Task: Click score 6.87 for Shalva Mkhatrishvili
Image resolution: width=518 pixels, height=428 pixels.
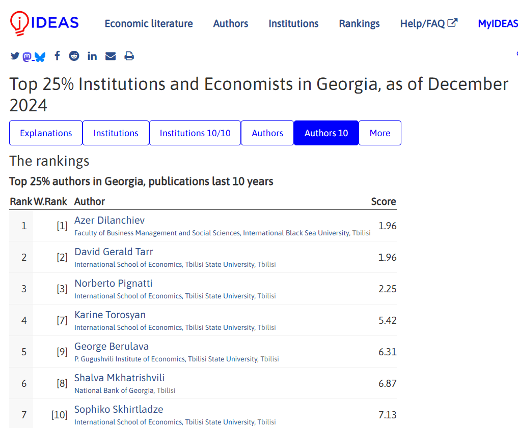Action: click(387, 383)
